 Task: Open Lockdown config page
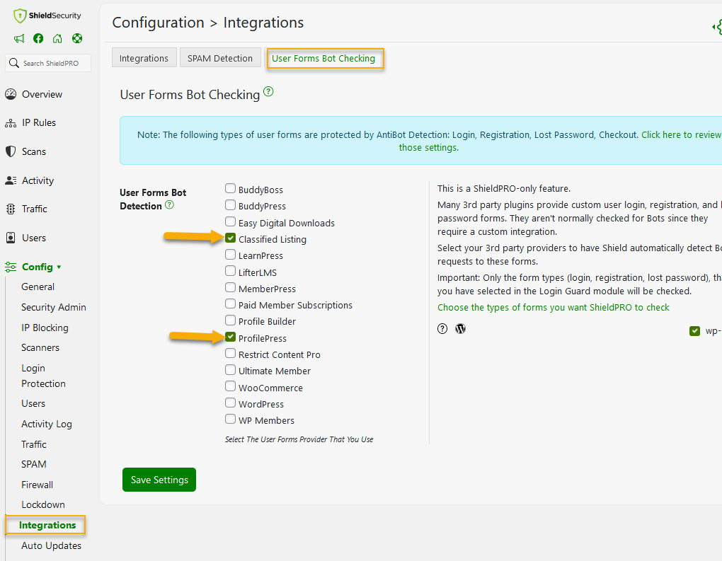tap(42, 504)
